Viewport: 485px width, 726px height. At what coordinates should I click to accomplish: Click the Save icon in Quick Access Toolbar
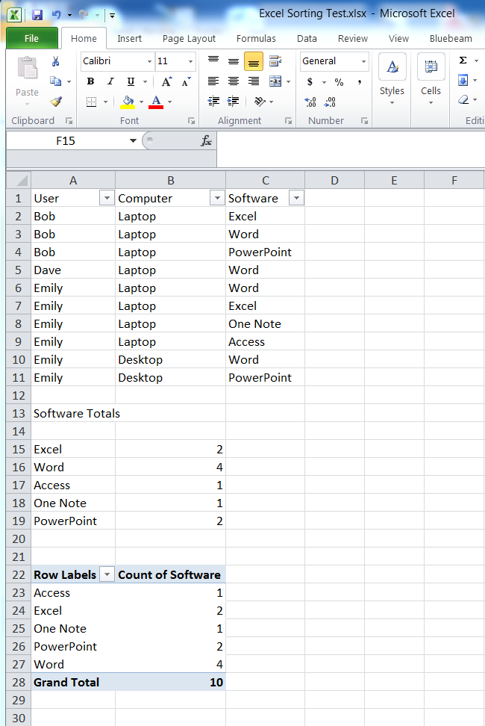37,15
